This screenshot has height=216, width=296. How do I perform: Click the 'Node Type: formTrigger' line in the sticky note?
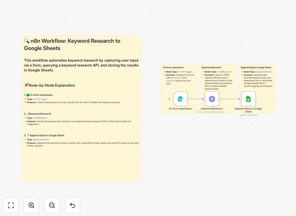coord(179,72)
